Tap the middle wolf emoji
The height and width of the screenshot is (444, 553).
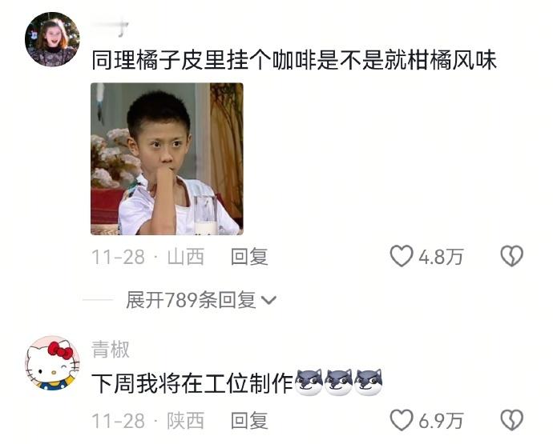click(339, 382)
